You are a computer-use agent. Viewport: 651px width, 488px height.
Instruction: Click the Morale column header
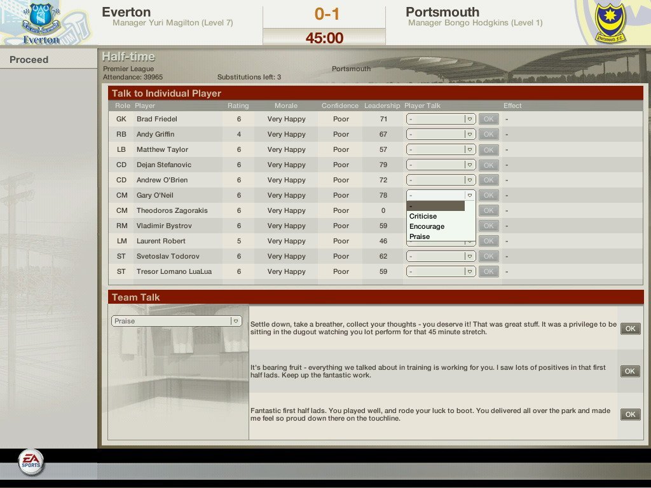(x=286, y=105)
